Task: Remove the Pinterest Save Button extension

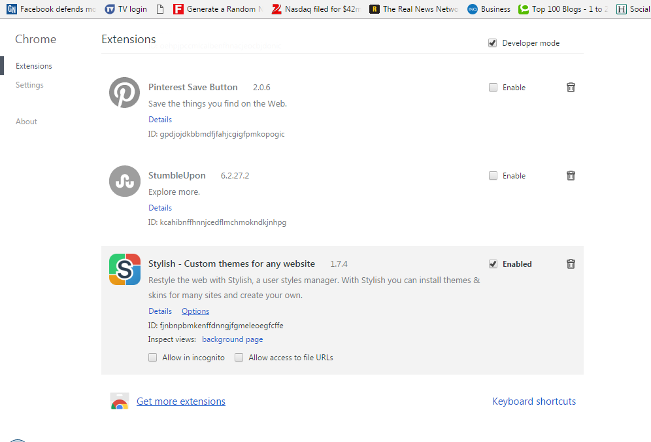Action: pyautogui.click(x=571, y=87)
